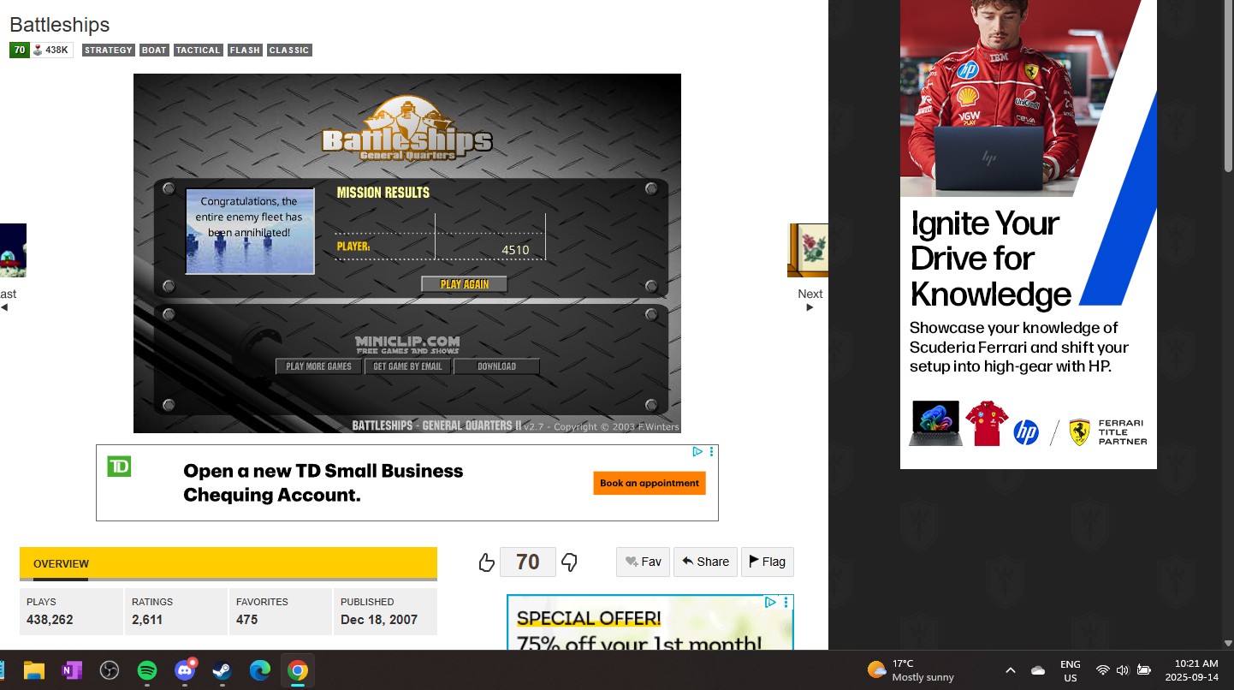The image size is (1234, 690).
Task: Launch Steam from the taskbar
Action: tap(222, 670)
